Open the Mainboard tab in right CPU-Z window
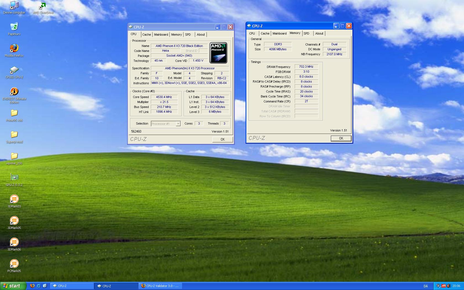 pos(280,33)
